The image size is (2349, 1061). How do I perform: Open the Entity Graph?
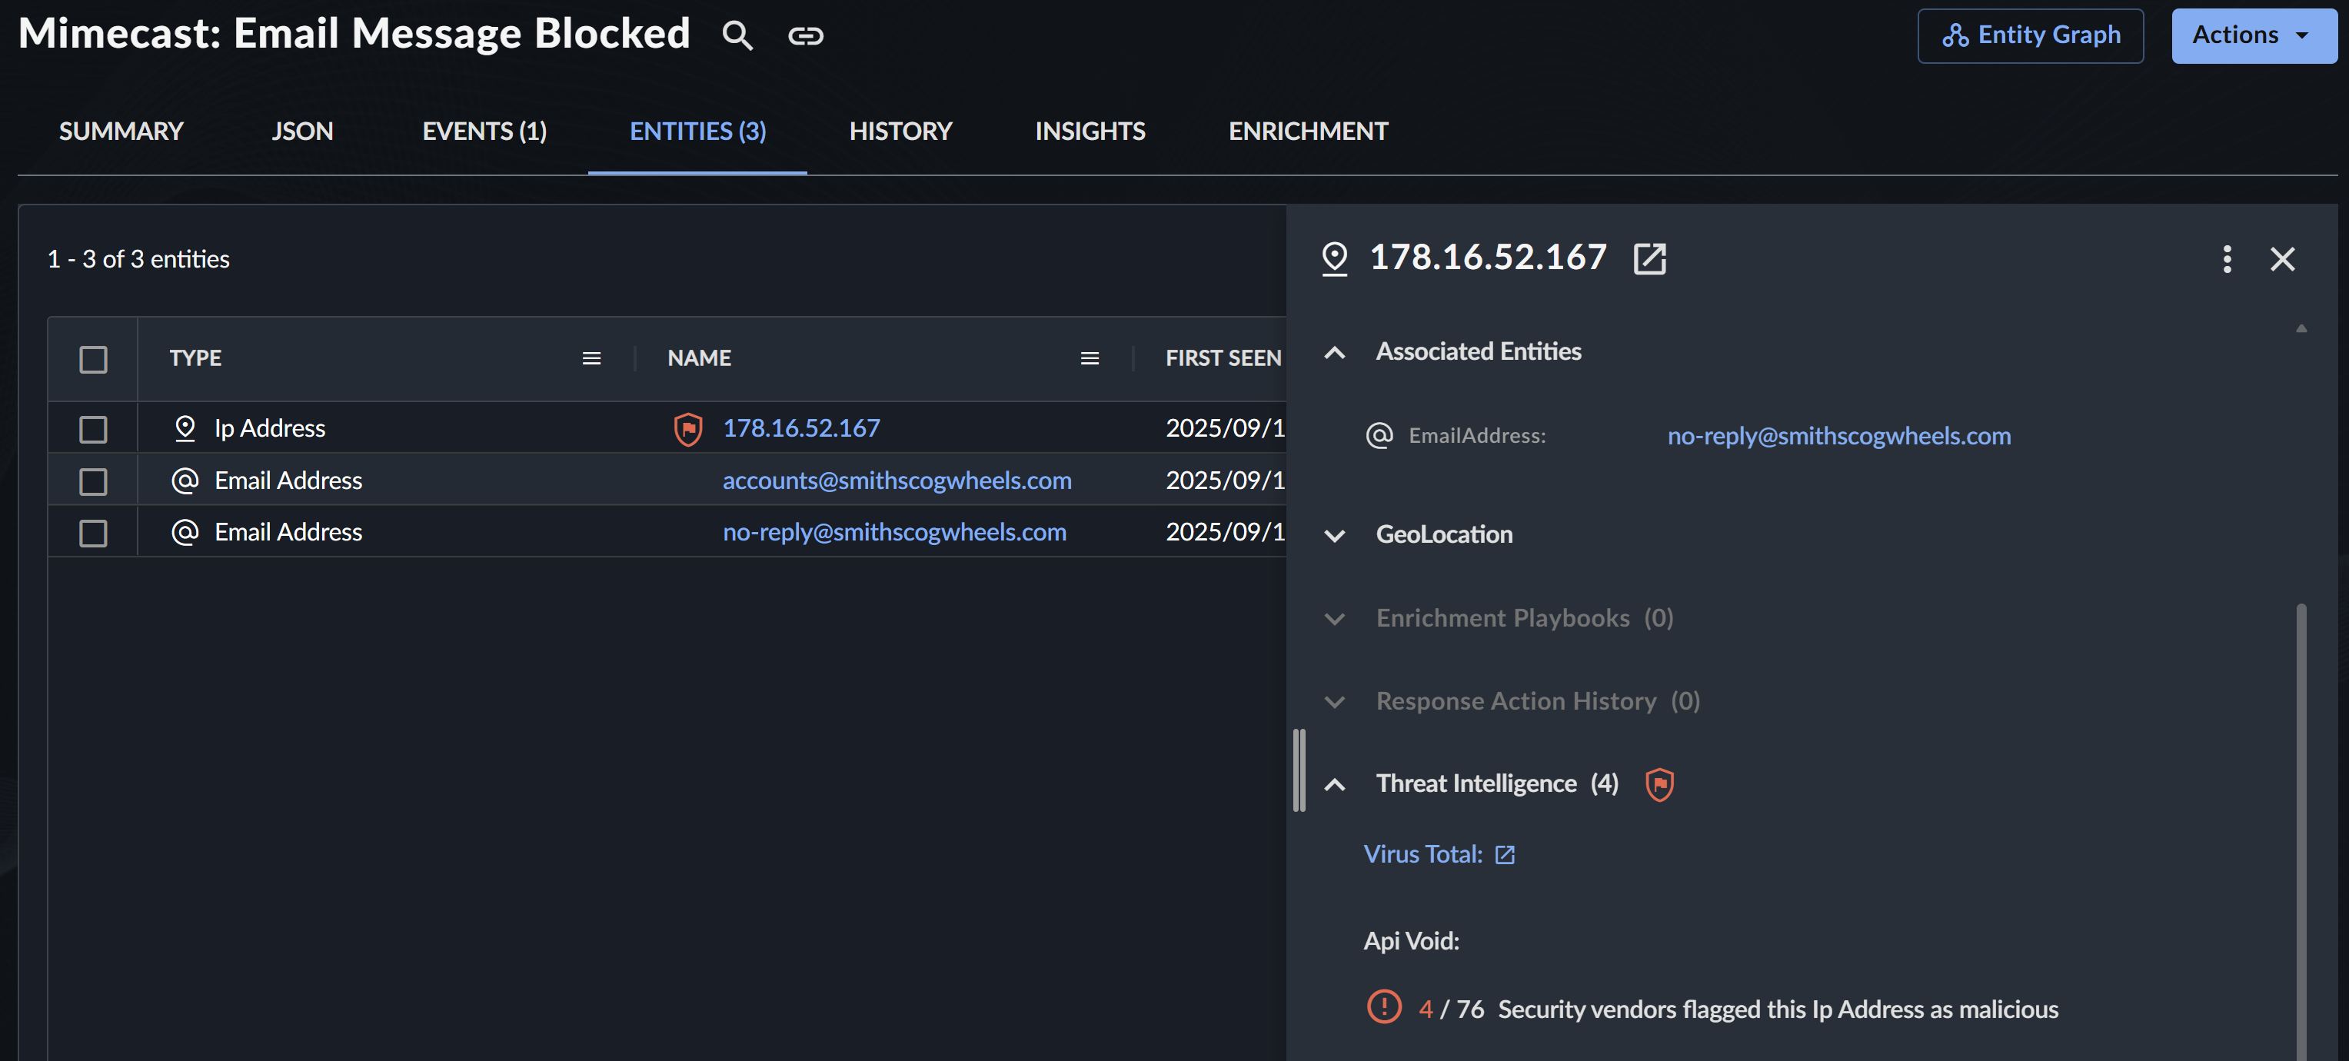tap(2030, 35)
